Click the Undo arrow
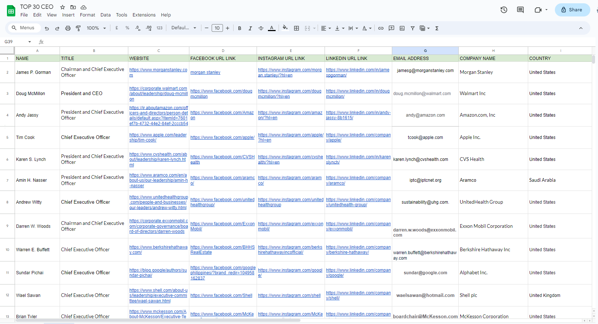 tap(47, 28)
